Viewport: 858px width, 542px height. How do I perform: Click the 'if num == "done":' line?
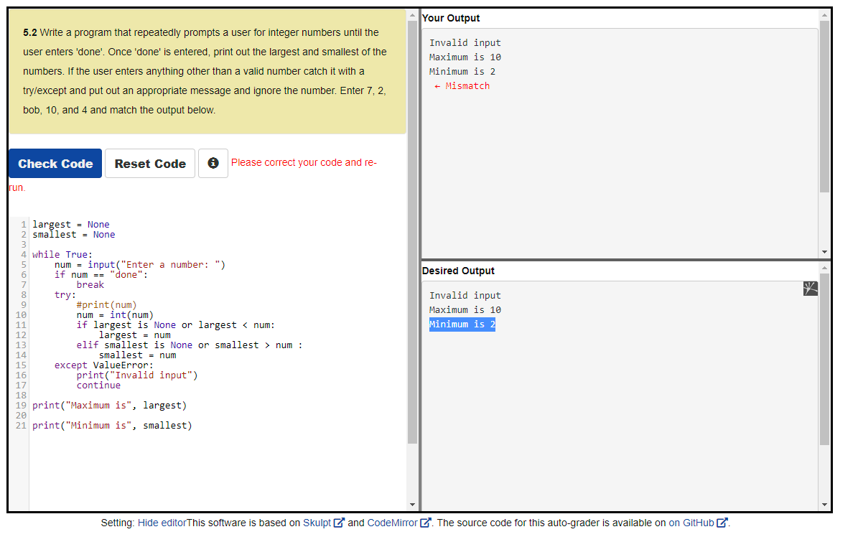click(101, 274)
